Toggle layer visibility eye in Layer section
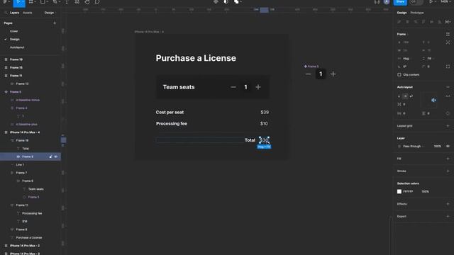This screenshot has width=454, height=255. coord(448,147)
